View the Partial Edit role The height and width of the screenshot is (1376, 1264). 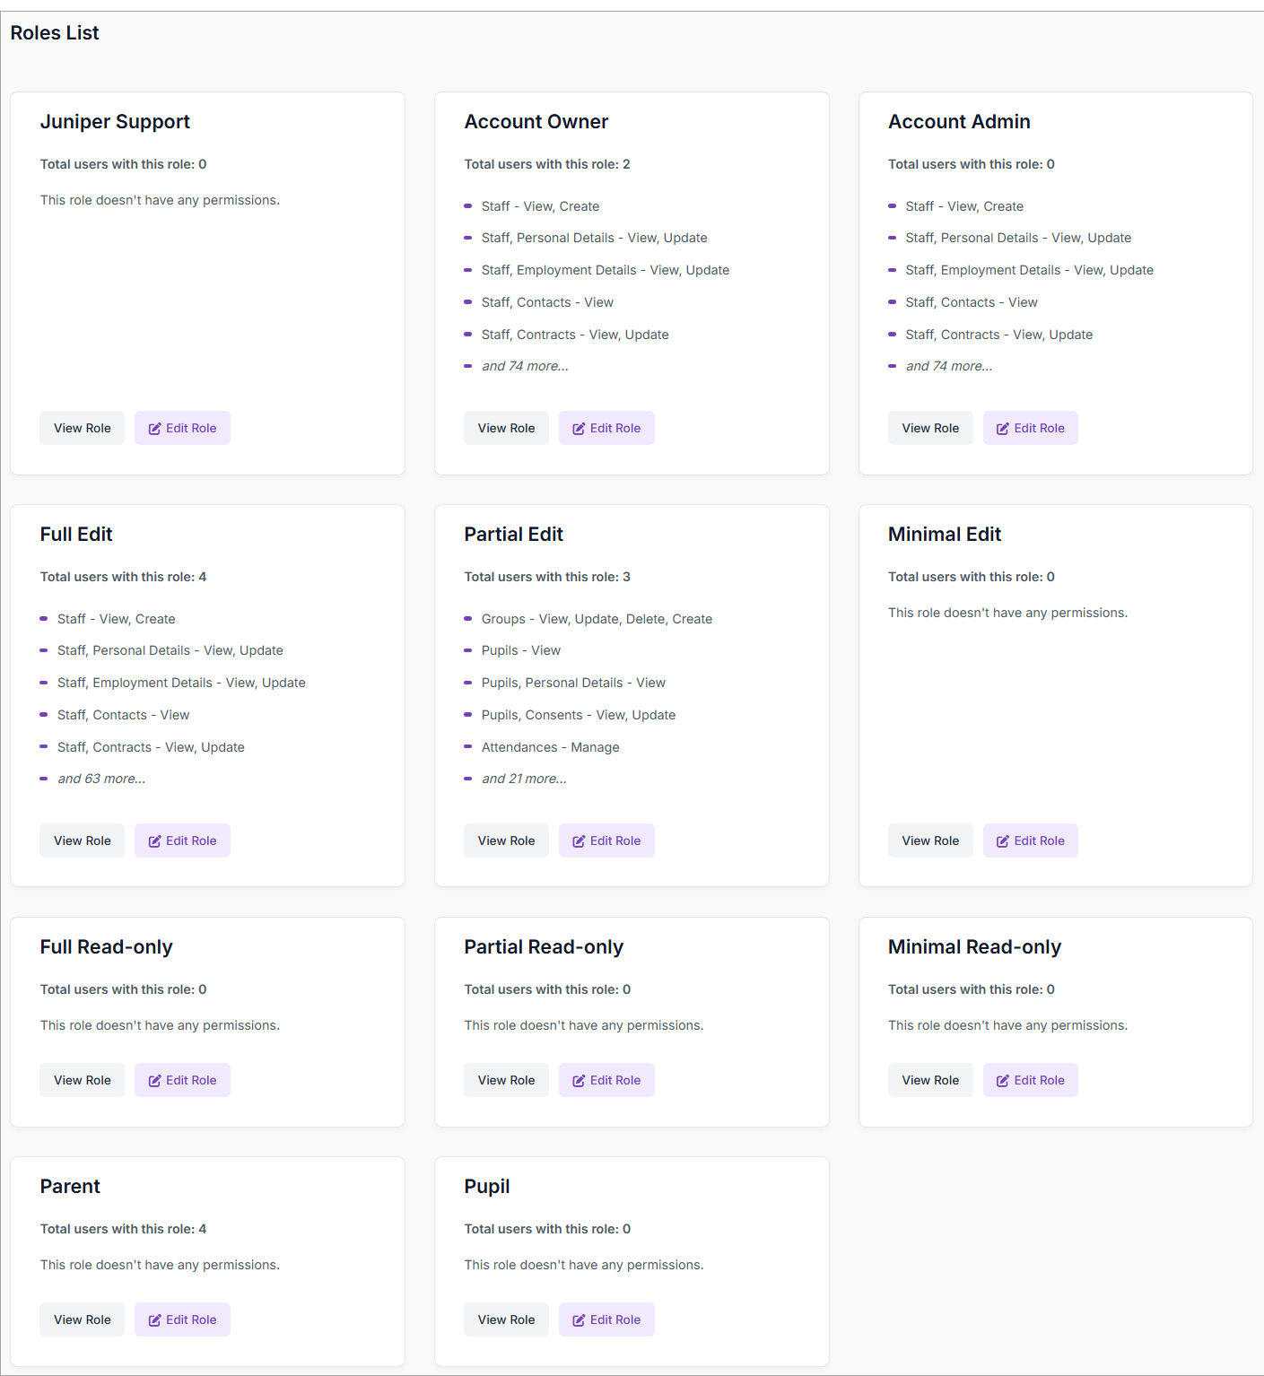(x=506, y=840)
